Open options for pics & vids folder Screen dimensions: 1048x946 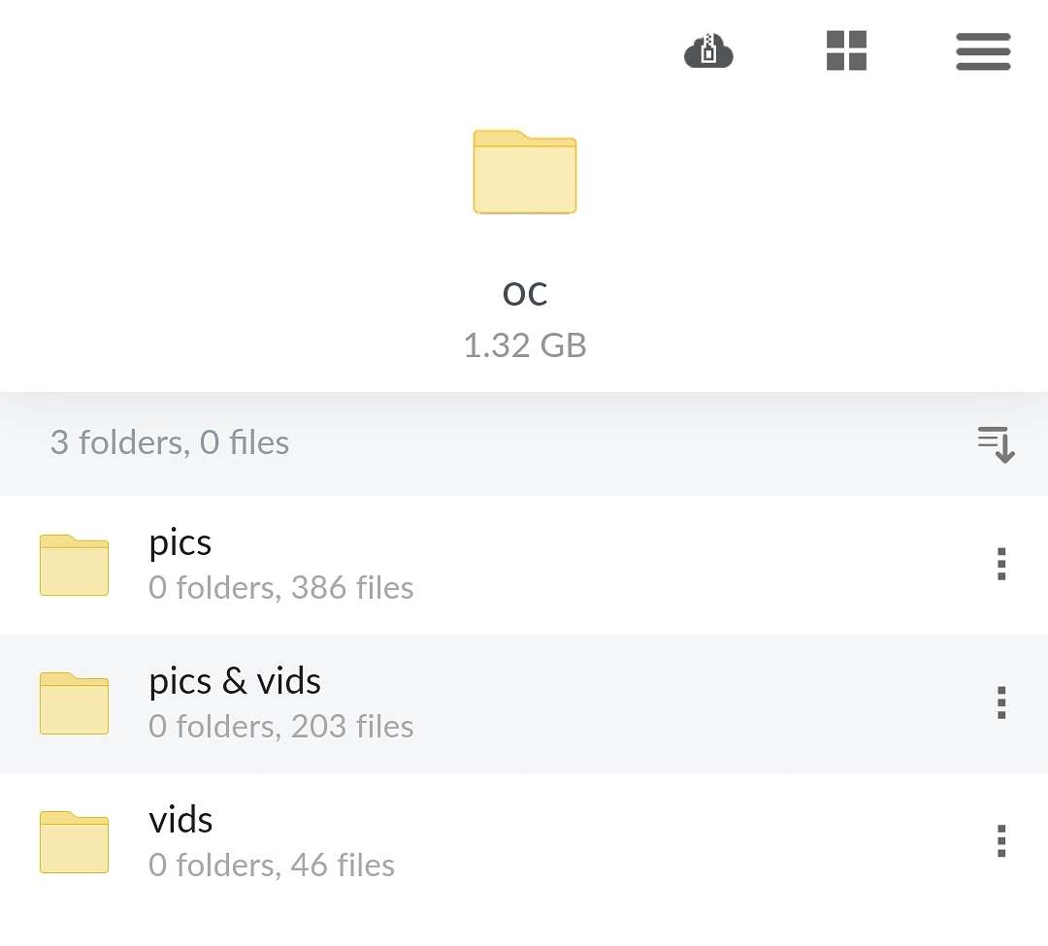[1001, 702]
